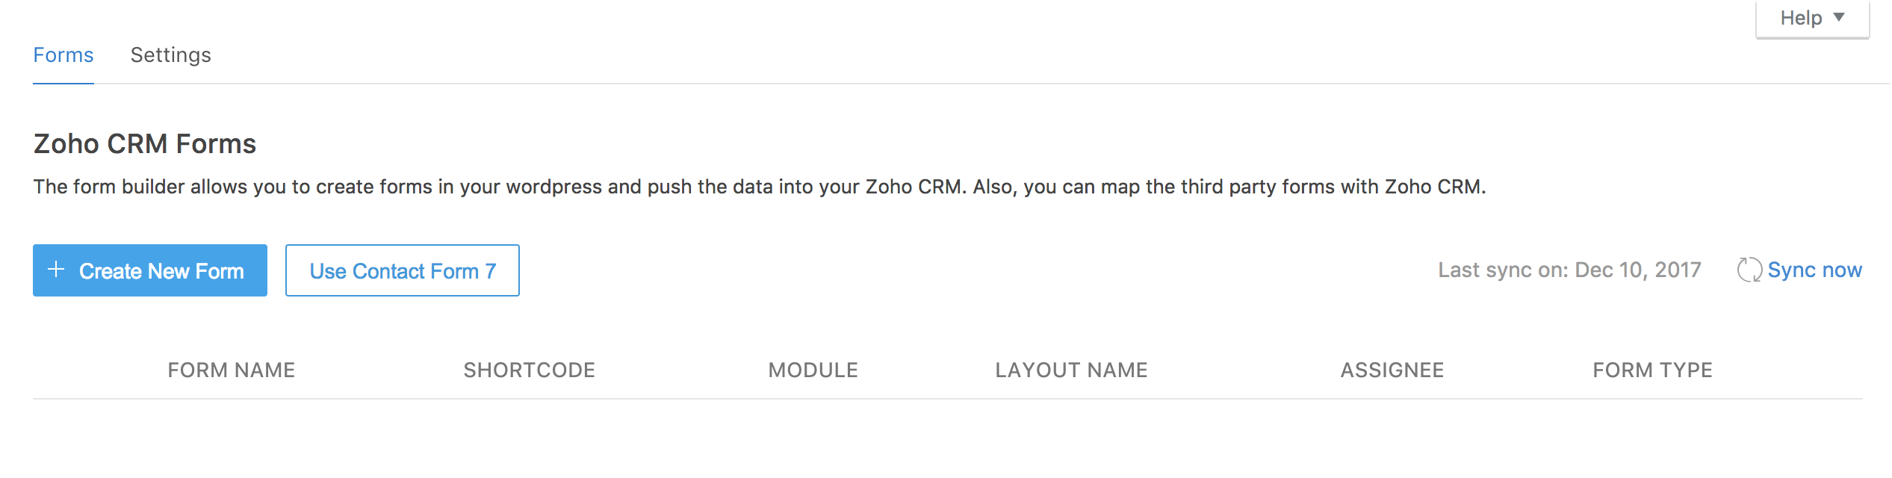Click the SHORTCODE column header

[529, 370]
